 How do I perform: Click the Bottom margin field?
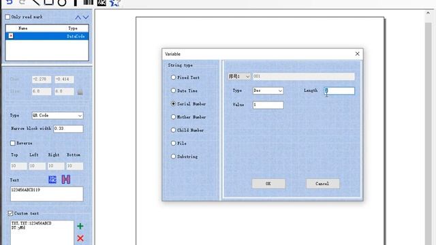point(74,166)
